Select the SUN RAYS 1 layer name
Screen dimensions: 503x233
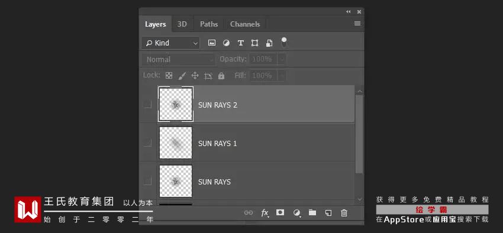218,144
